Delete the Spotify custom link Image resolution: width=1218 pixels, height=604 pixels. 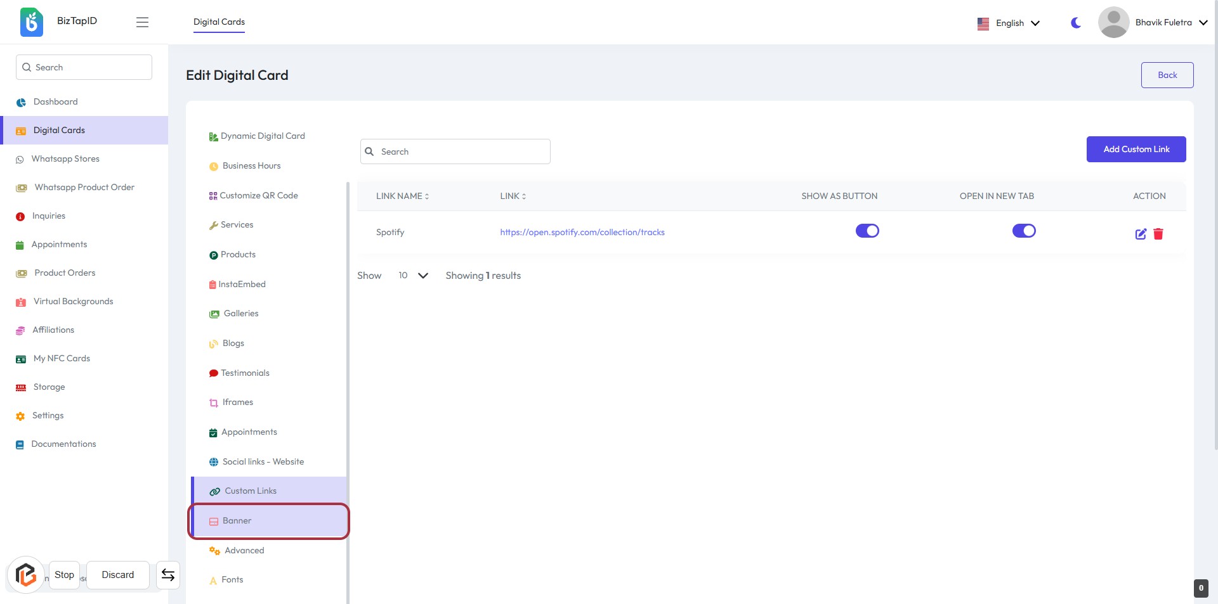click(1158, 234)
